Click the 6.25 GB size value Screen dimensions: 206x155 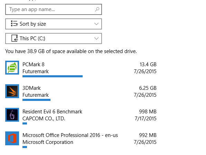(x=148, y=88)
